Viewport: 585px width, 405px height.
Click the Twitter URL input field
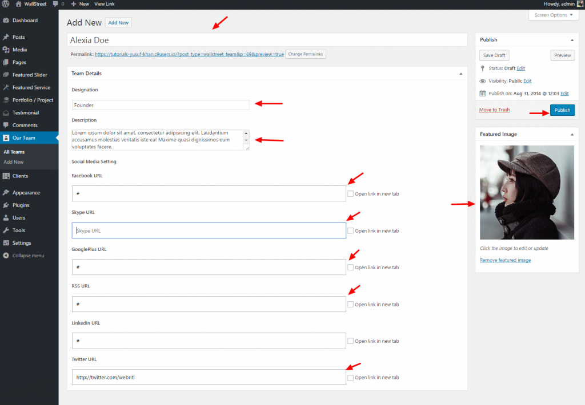pos(209,377)
